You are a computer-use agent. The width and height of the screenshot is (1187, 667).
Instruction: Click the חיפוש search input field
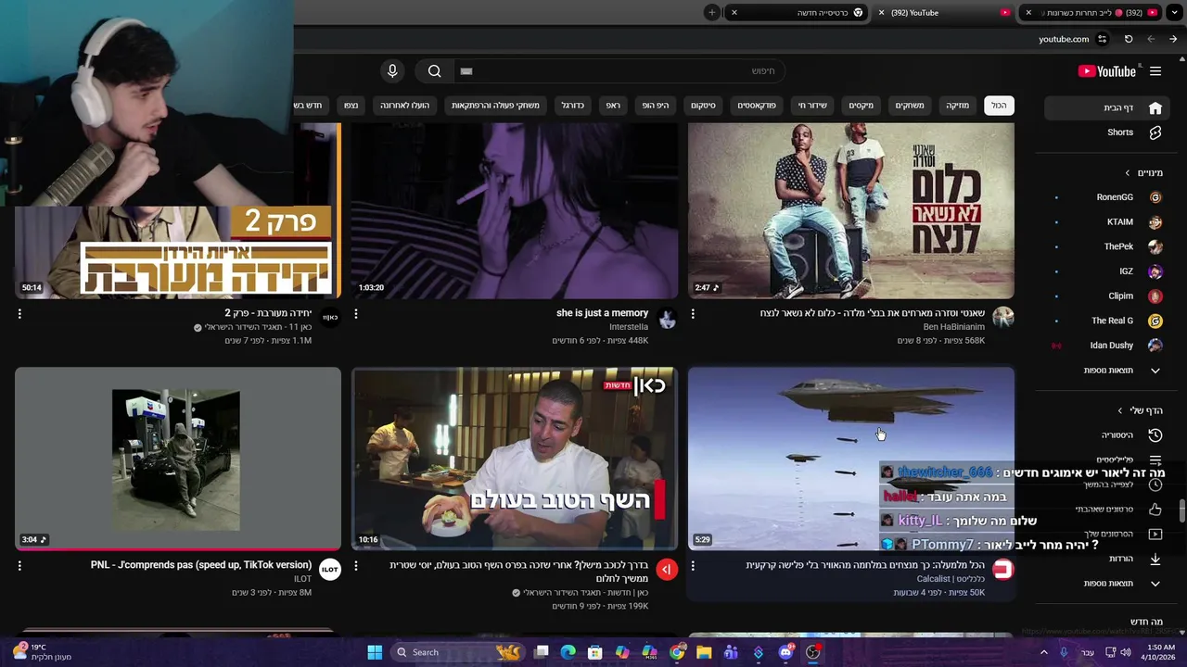point(621,71)
